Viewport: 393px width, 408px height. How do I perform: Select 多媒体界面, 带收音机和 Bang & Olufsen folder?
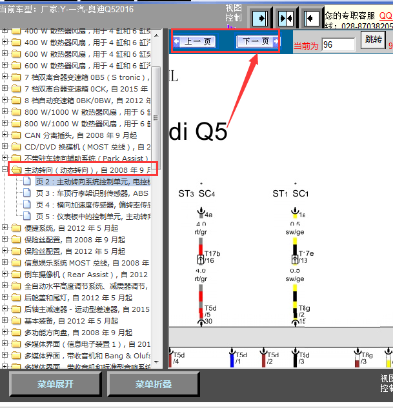click(87, 356)
